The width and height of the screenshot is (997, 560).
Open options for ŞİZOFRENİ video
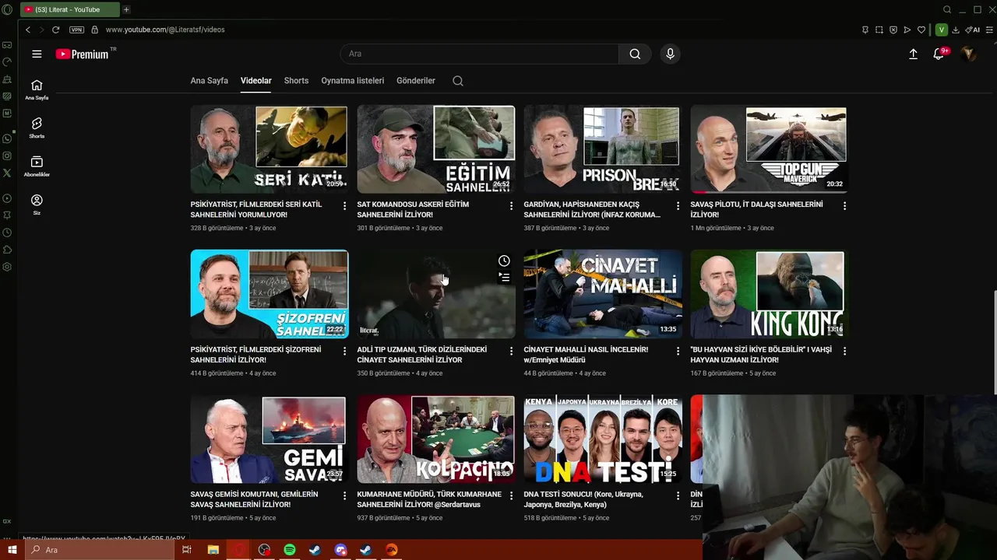344,351
